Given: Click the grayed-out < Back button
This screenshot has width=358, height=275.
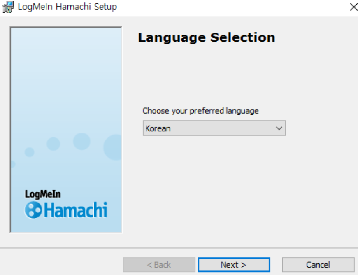Looking at the screenshot, I should pyautogui.click(x=159, y=265).
